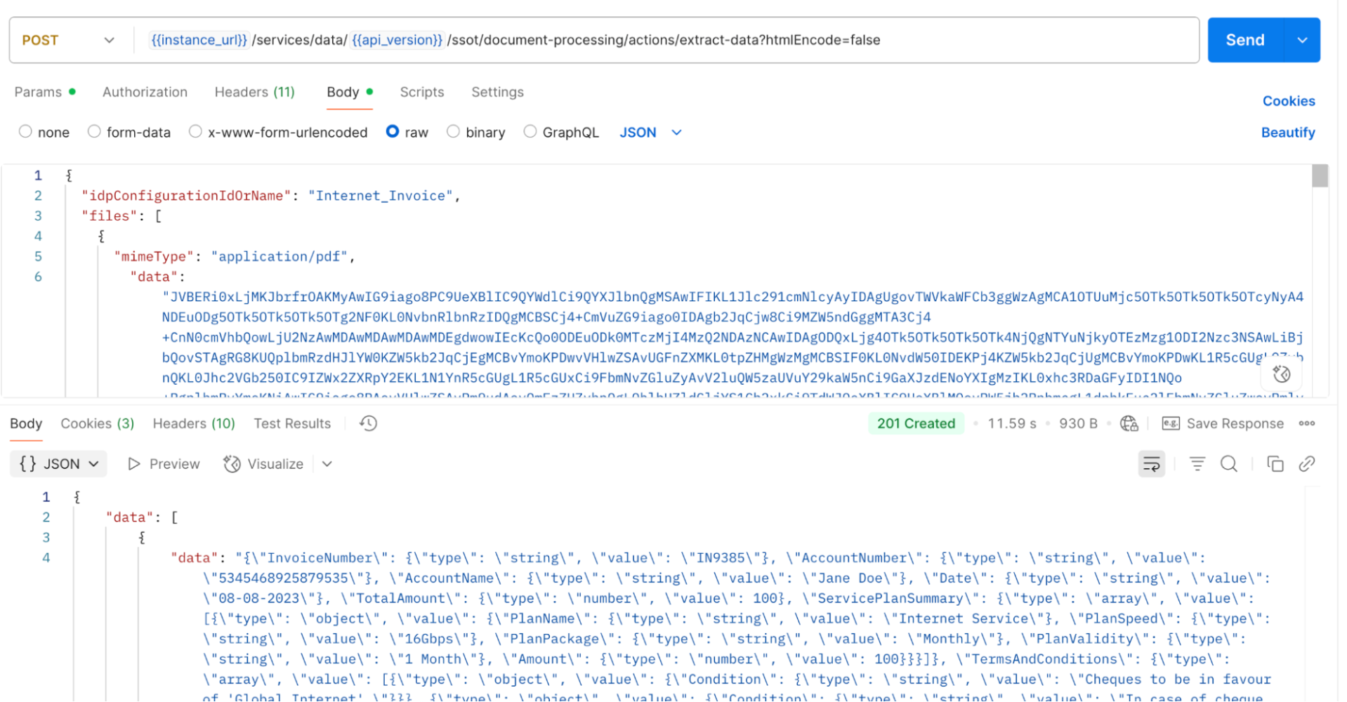Click the "idpConfigurationIdOrName" key
This screenshot has height=702, width=1347.
186,196
